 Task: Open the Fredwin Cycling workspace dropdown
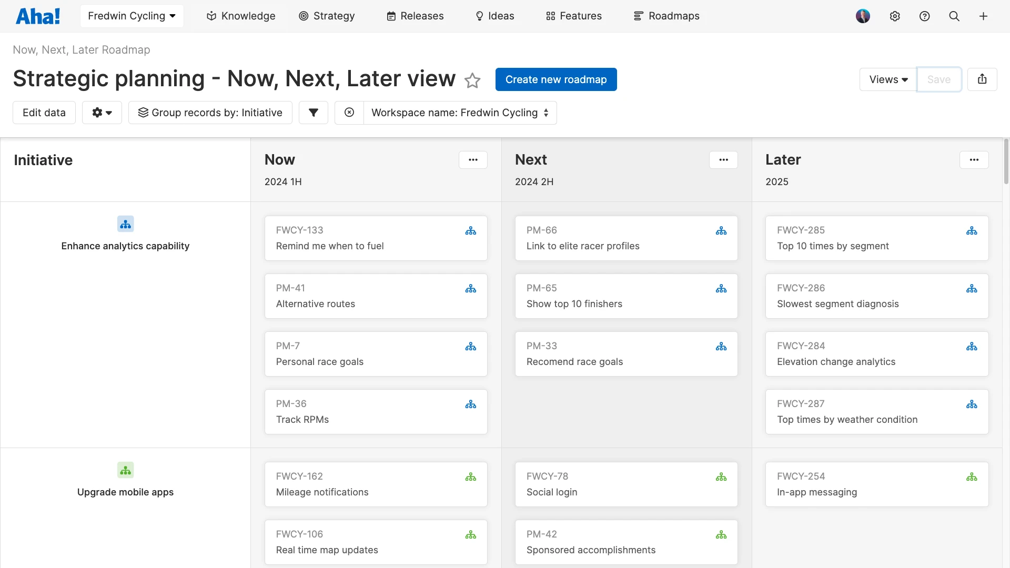[x=132, y=16]
